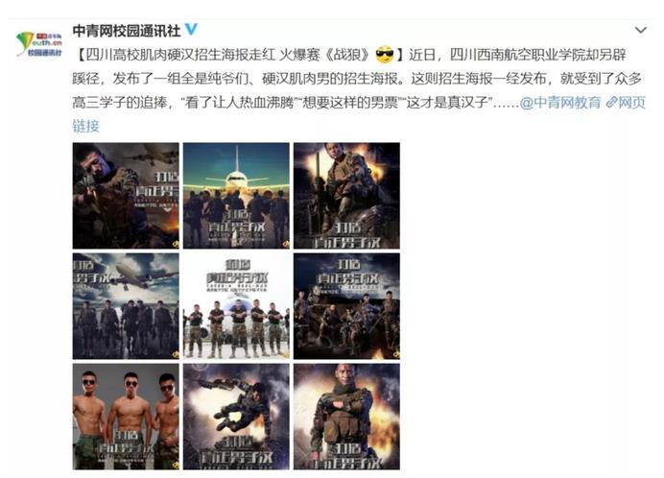Open the white background lineup poster
This screenshot has height=478, width=664.
point(236,306)
